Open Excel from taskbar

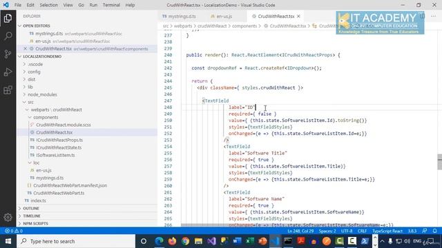250,241
